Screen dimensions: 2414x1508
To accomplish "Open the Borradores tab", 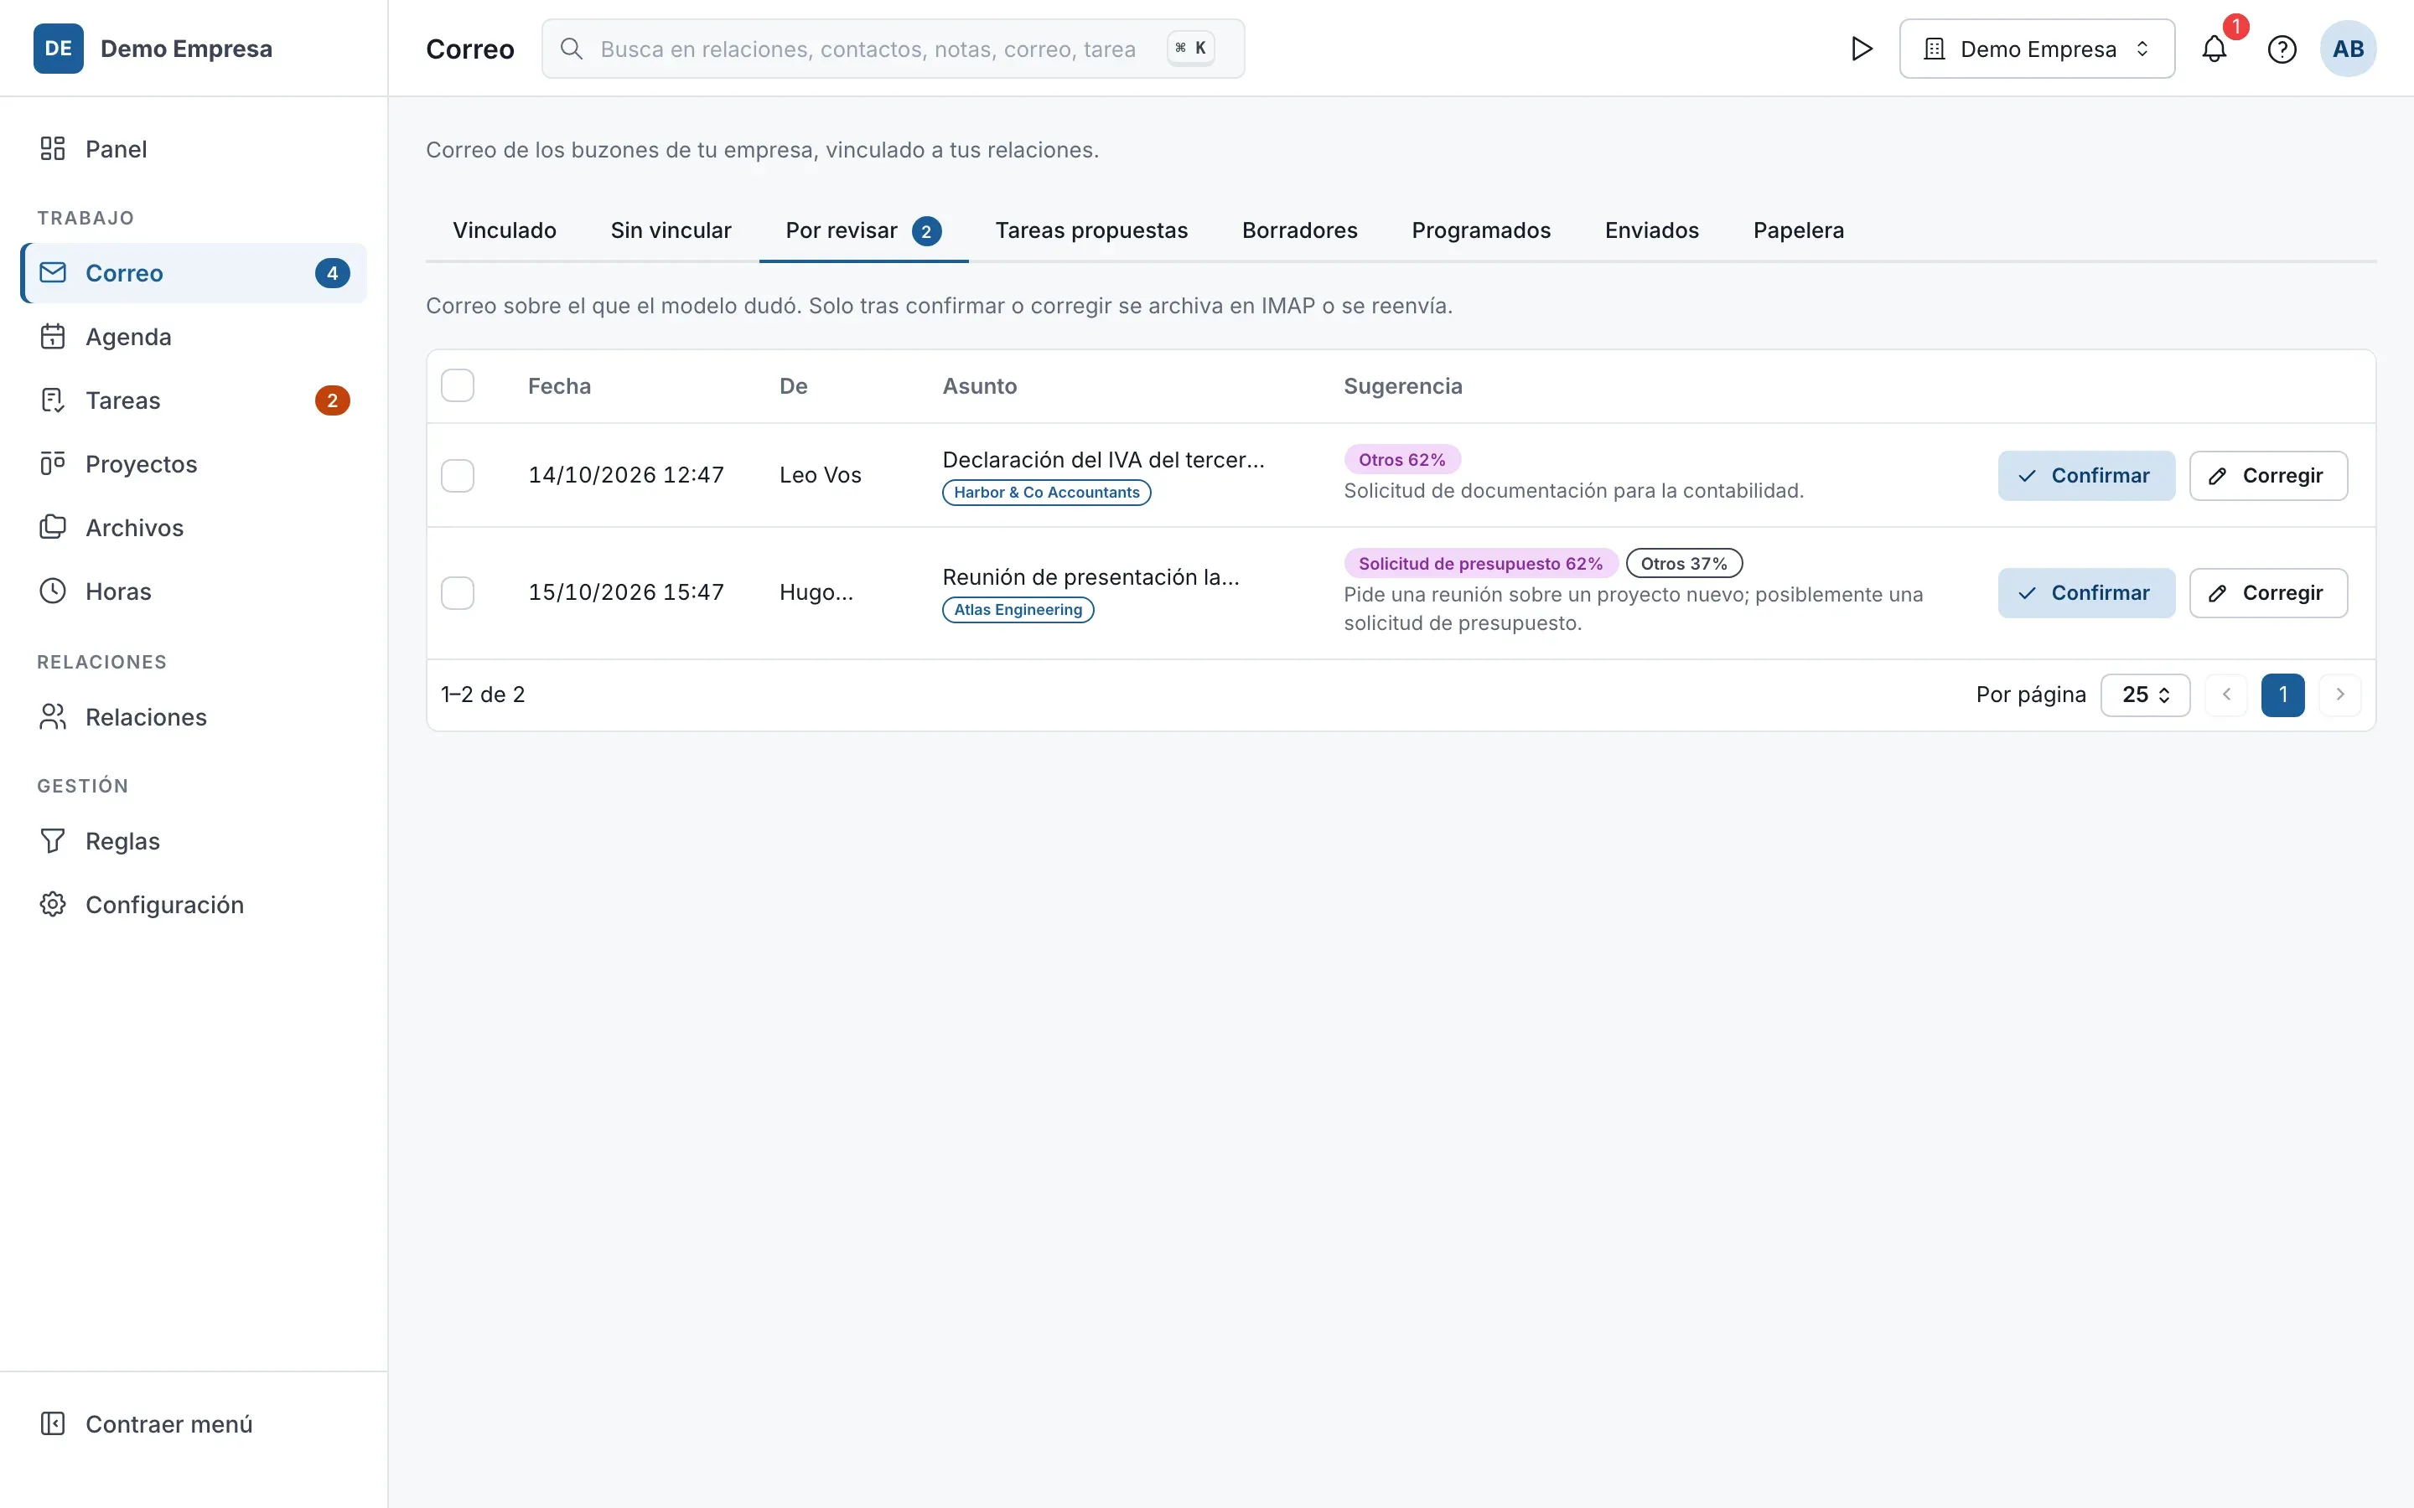I will 1300,230.
